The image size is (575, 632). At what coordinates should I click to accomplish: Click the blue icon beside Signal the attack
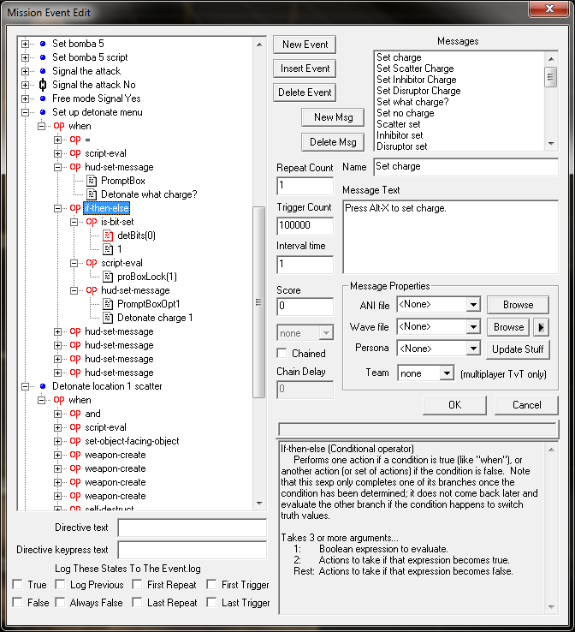tap(43, 71)
